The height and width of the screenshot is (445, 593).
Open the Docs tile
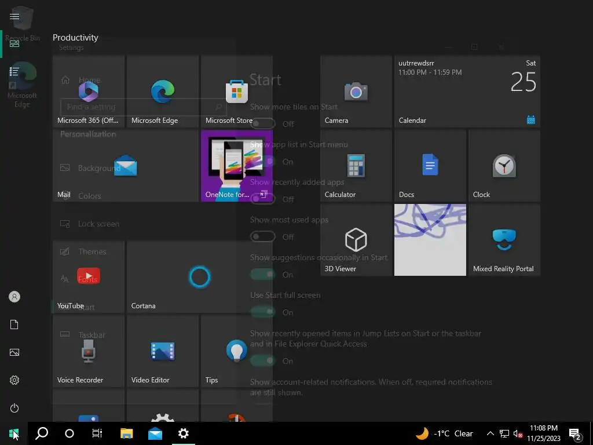(x=430, y=165)
